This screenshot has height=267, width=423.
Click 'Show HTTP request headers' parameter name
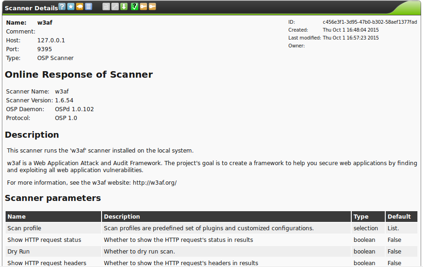(47, 263)
